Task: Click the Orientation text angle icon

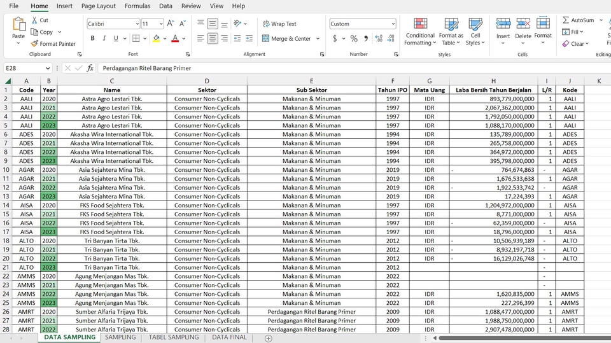Action: [x=237, y=24]
